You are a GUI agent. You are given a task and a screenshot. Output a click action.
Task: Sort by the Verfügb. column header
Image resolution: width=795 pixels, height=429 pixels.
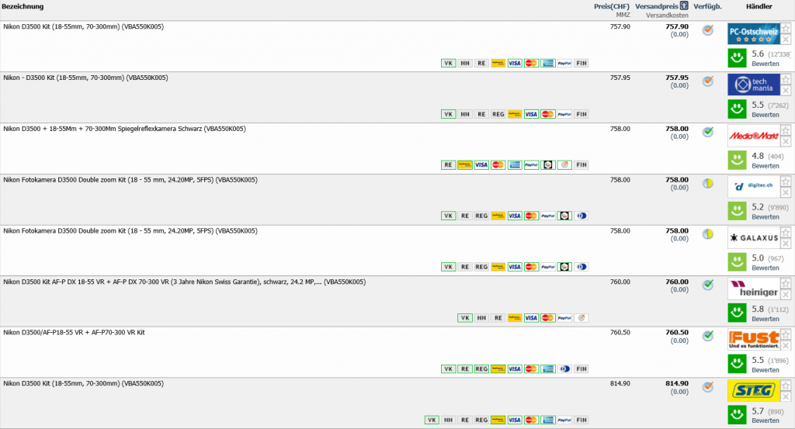[x=707, y=6]
